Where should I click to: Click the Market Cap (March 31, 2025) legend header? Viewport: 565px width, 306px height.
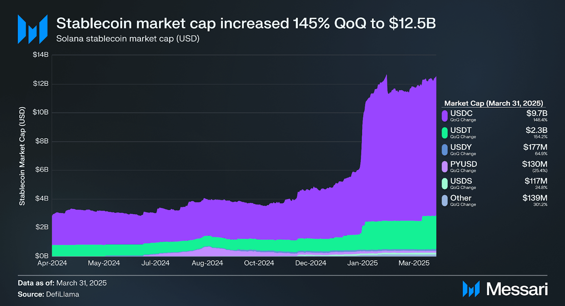494,103
